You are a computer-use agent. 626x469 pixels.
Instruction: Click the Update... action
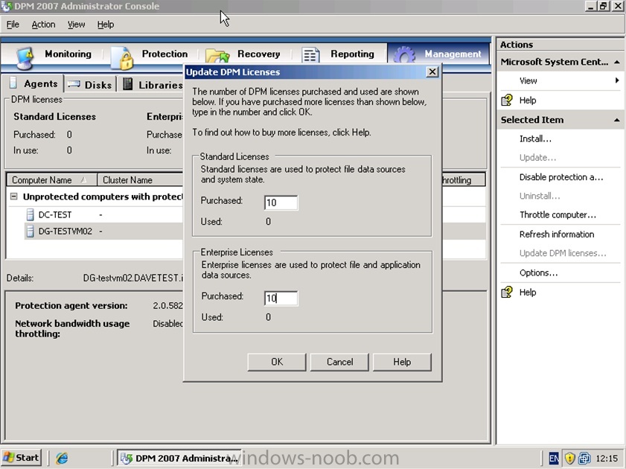click(x=537, y=158)
